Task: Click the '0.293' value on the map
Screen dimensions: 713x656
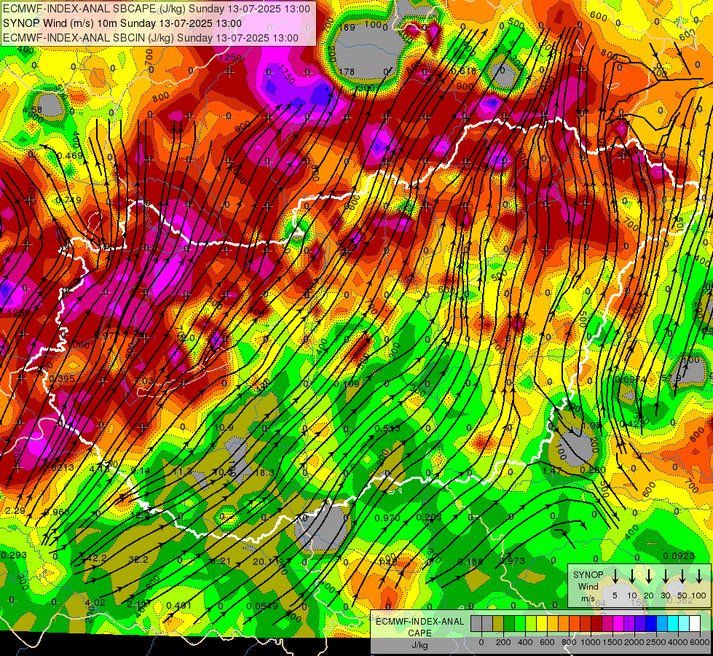Action: tap(14, 555)
